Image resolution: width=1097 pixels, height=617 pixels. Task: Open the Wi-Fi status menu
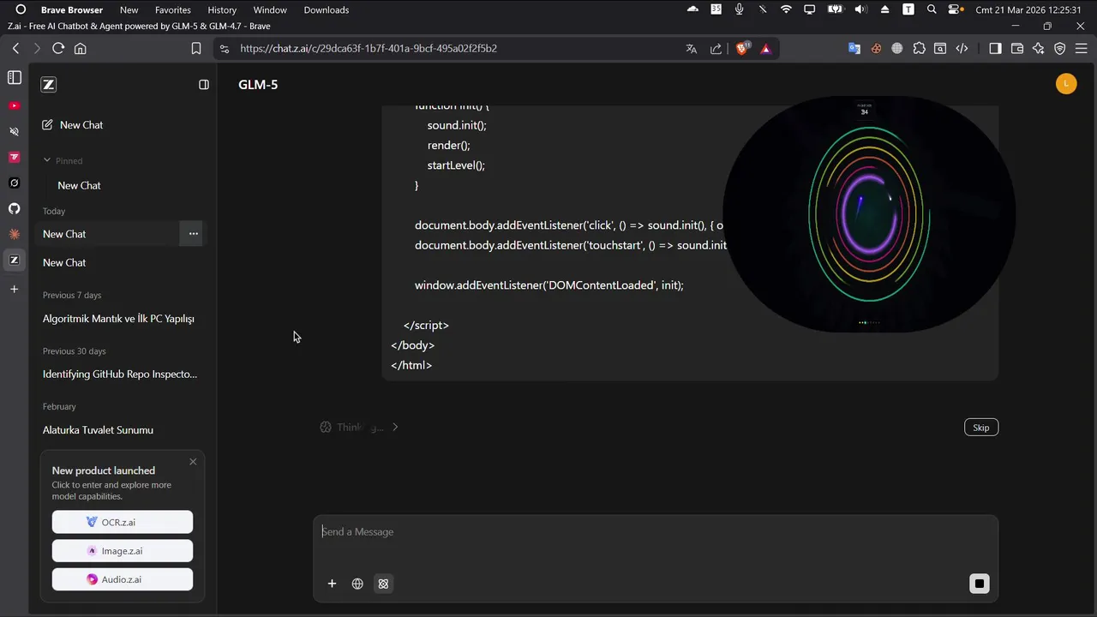click(786, 10)
